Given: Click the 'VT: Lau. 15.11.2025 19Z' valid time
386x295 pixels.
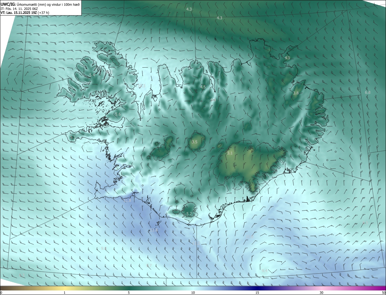Looking at the screenshot, I should point(19,13).
